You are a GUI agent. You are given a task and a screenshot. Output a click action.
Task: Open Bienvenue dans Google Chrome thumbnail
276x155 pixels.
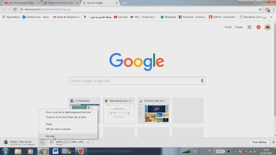tap(119, 110)
